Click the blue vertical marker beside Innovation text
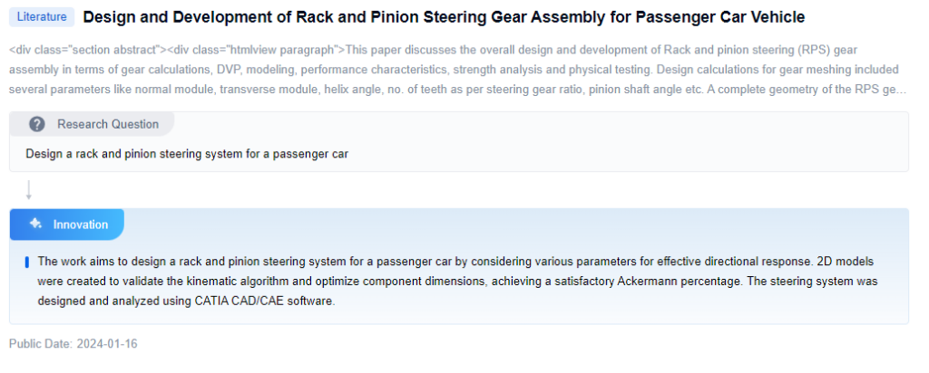This screenshot has width=929, height=373. click(27, 262)
